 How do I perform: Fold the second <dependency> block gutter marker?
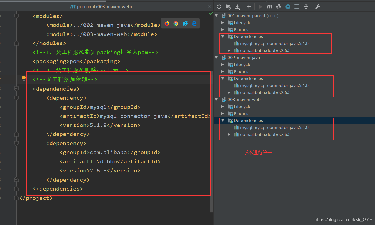[16, 143]
